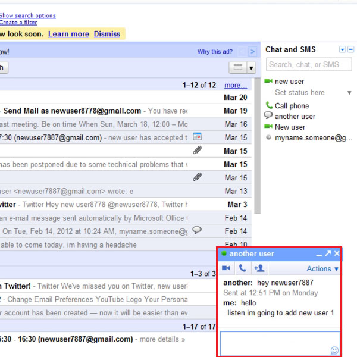Open im having a headache message

[x=108, y=245]
